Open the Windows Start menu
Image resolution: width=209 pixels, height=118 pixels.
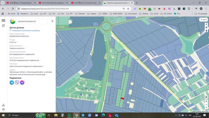tap(3, 115)
